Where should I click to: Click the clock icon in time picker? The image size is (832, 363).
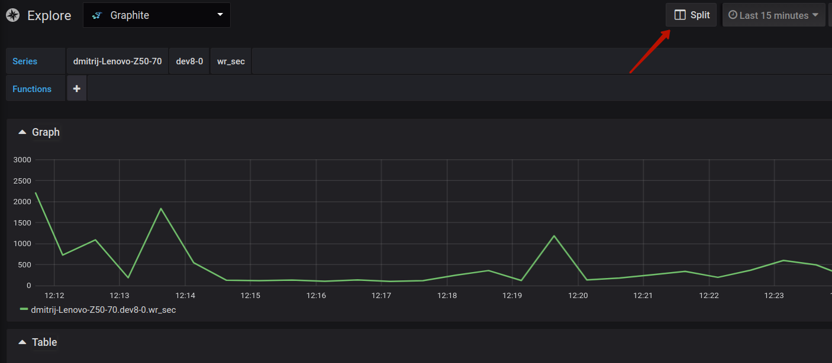pyautogui.click(x=733, y=15)
